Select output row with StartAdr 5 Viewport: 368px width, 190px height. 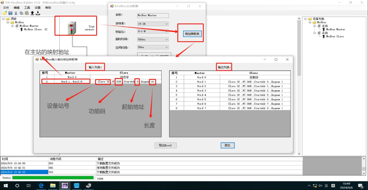coord(230,95)
